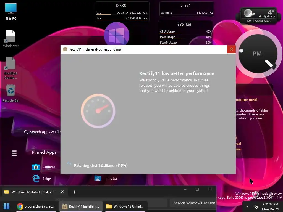
Task: Click the purple Windows logo orb
Action: coord(117,34)
